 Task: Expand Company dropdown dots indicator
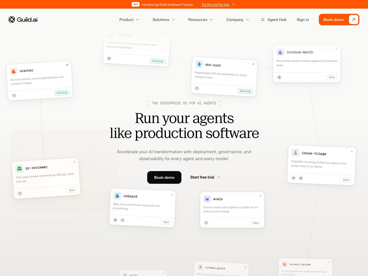(248, 20)
